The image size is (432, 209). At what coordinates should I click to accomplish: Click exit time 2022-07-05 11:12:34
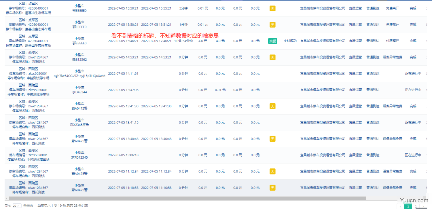(156, 171)
